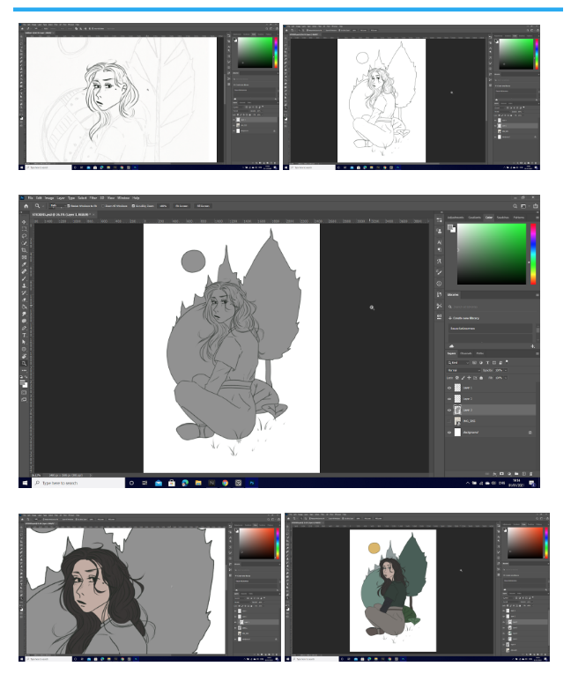571x681 pixels.
Task: Show the hidden IMG layer in large window
Action: coord(449,421)
